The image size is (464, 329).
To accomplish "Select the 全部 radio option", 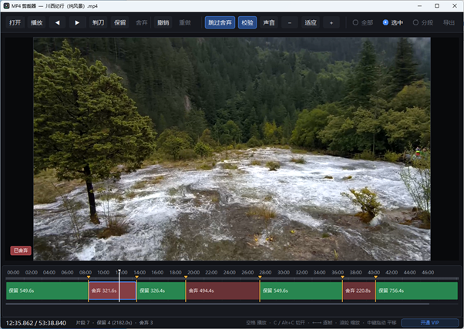I will [363, 22].
